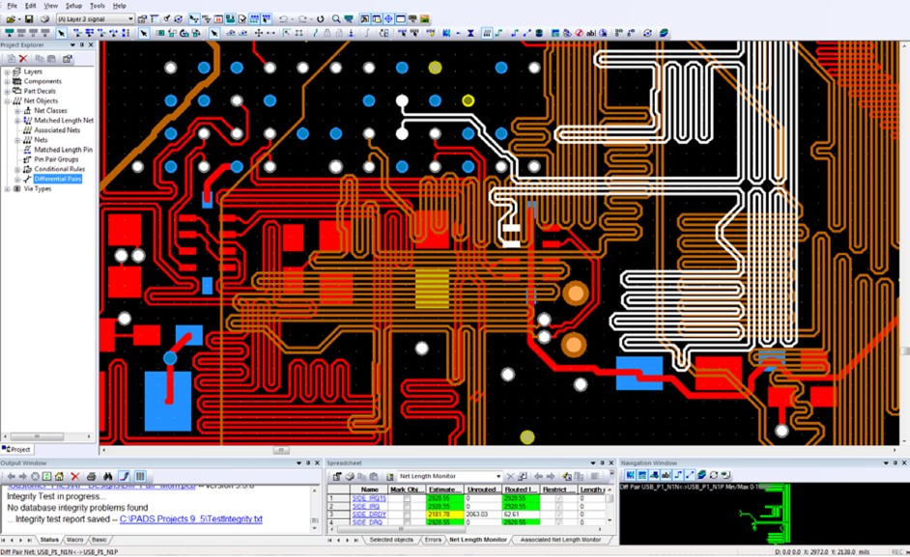Click the Zoom magnifier icon in the toolbar
Viewport: 910px width, 557px height.
[x=336, y=19]
